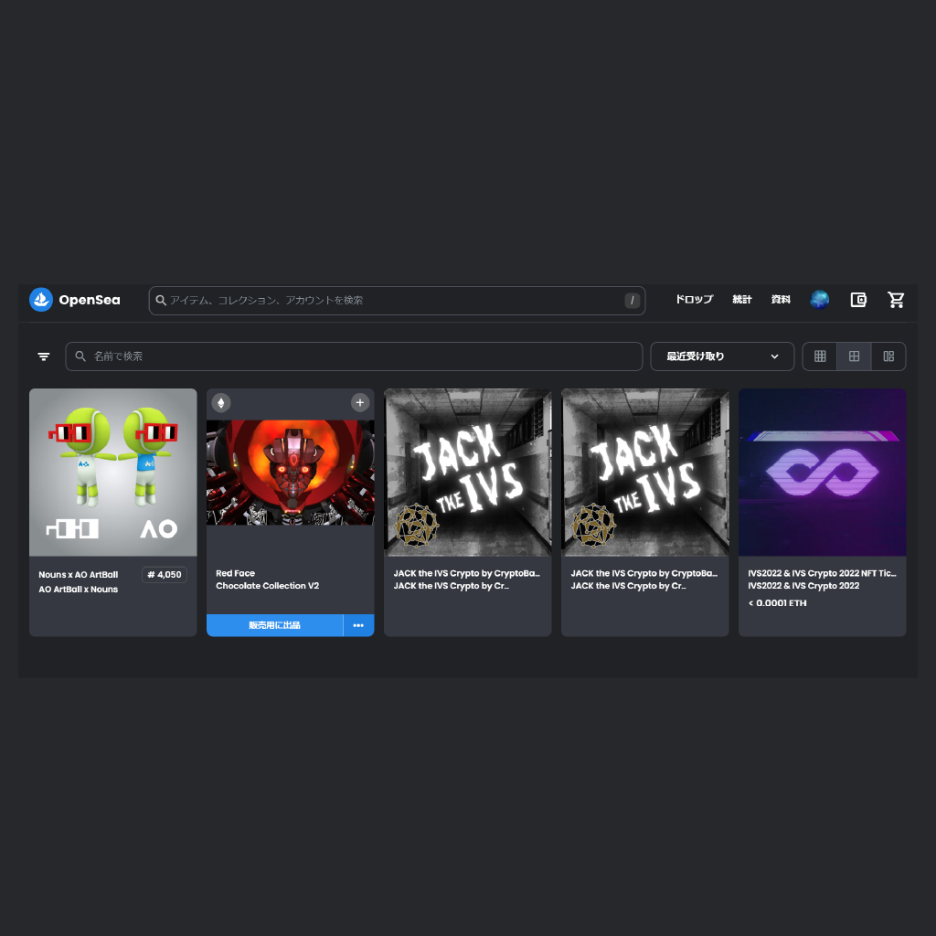Image resolution: width=936 pixels, height=936 pixels.
Task: Expand the 最近受け取り sort dropdown
Action: click(x=722, y=356)
